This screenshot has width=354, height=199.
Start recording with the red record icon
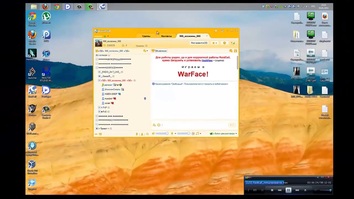[193, 134]
